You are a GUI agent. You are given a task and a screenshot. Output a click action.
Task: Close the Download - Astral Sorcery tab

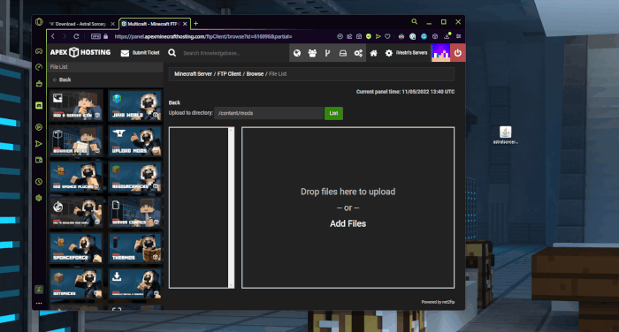pos(112,24)
